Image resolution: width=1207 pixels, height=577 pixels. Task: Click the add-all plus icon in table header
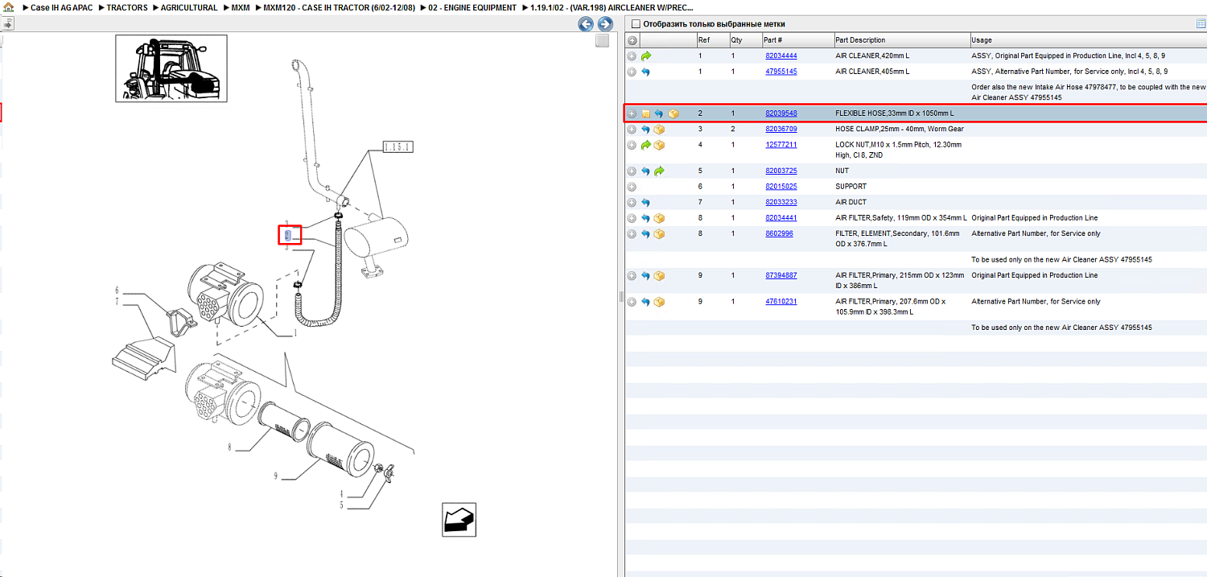[x=632, y=40]
